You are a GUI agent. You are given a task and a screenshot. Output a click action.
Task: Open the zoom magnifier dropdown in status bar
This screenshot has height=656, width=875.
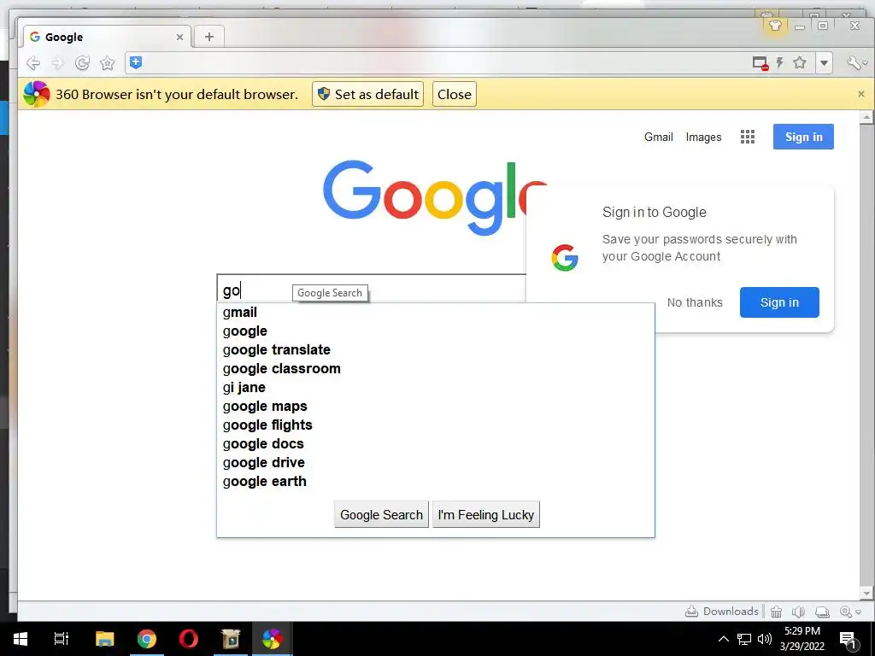pos(850,612)
